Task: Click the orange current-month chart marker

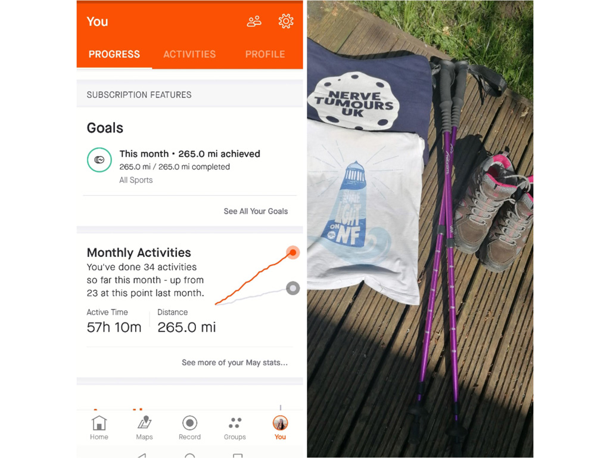Action: coord(293,253)
